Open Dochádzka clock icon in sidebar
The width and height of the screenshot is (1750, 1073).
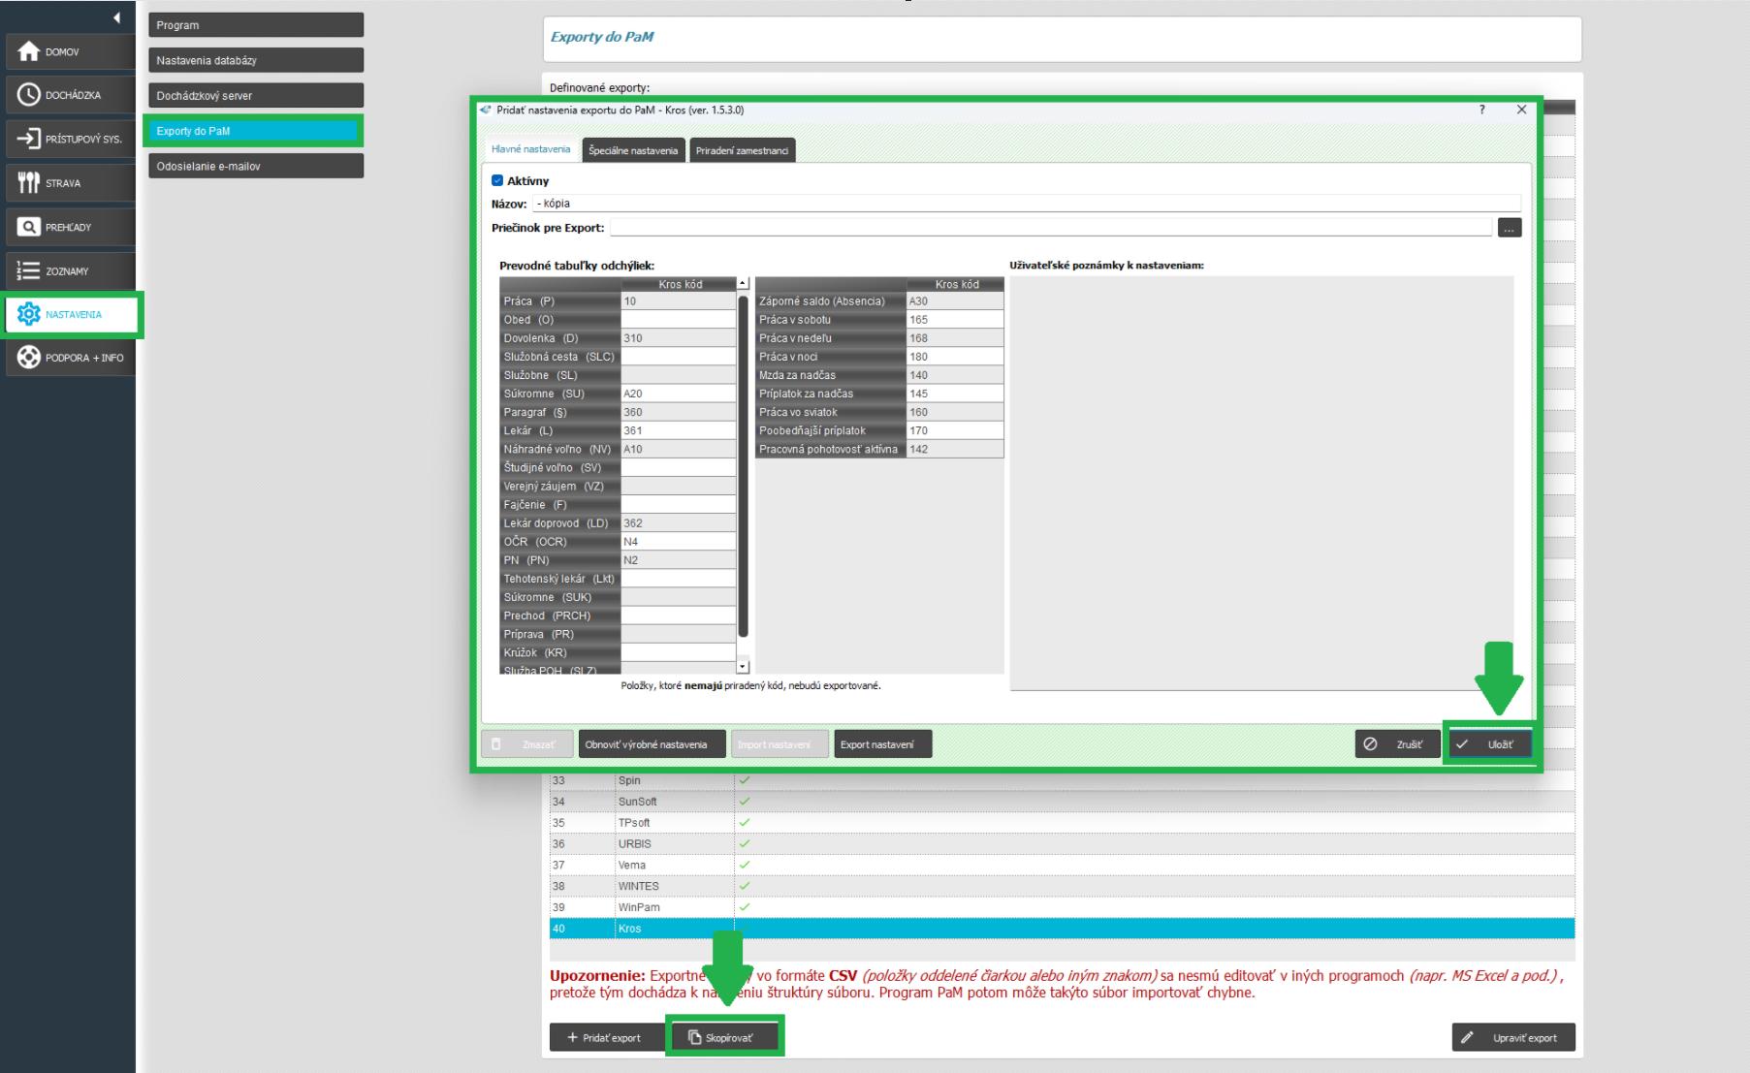point(29,95)
